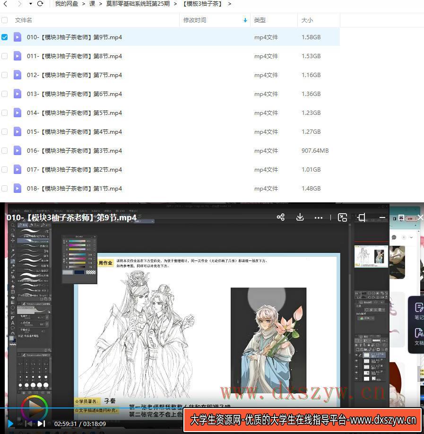Screen dimensions: 424x434
Task: Sort by 文件名 column header
Action: coord(24,20)
